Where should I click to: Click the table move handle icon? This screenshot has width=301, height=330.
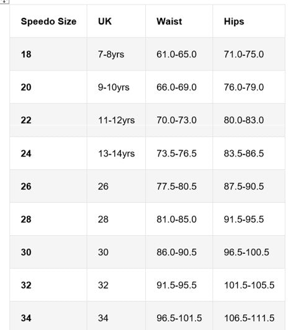pyautogui.click(x=4, y=1)
